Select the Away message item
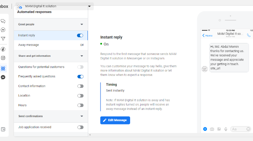The image size is (253, 141). click(51, 45)
